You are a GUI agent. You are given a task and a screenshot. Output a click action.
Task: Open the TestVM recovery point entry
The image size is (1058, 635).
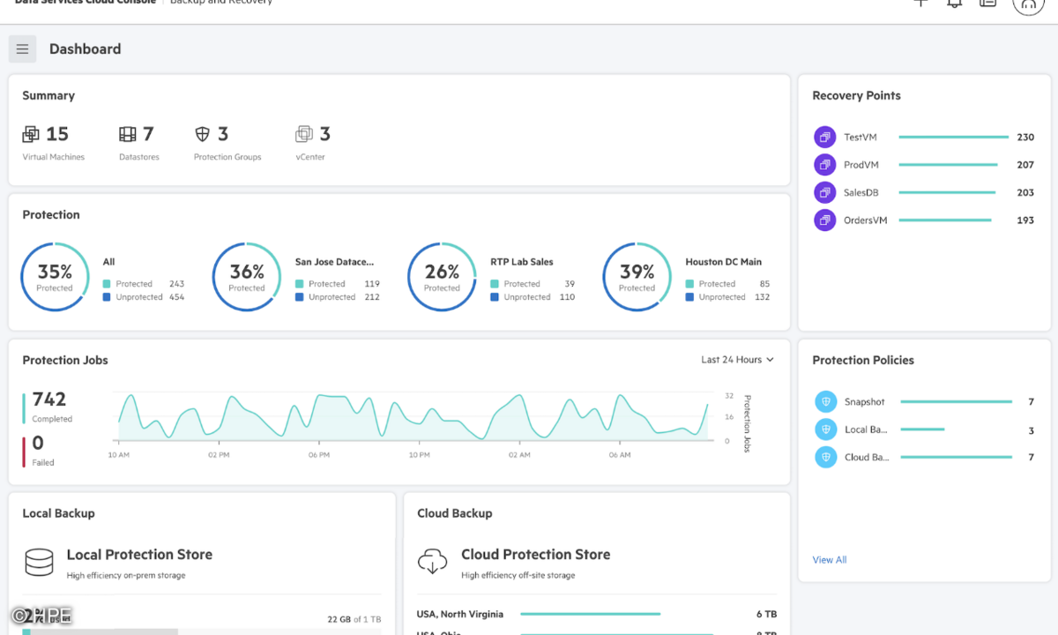923,138
